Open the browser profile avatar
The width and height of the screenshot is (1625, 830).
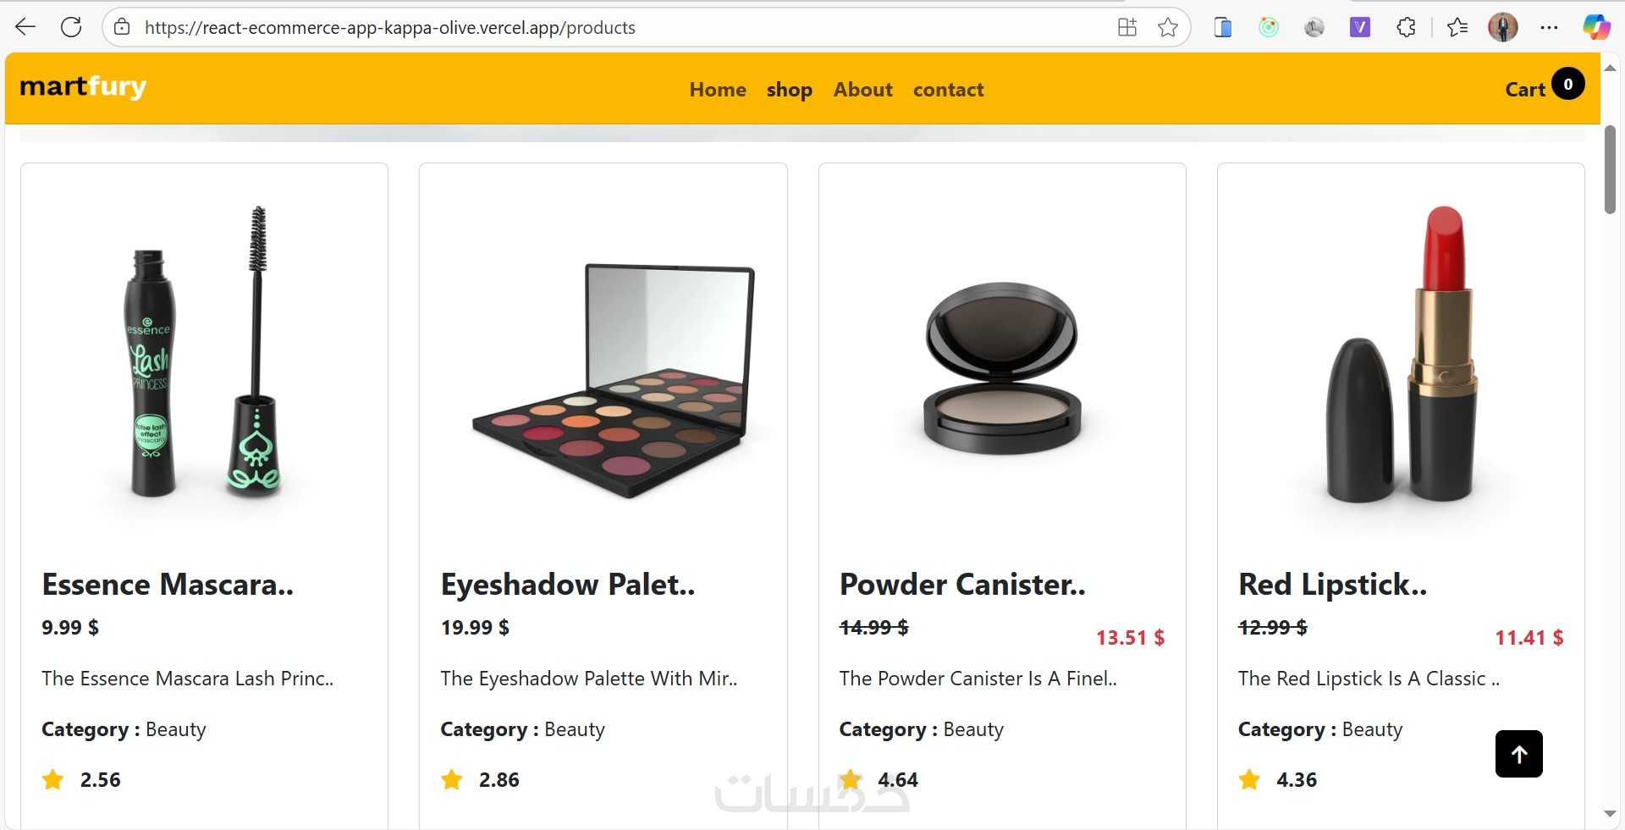point(1502,27)
